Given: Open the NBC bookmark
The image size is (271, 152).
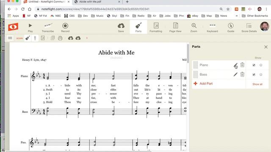Looking at the screenshot, I should tap(55, 16).
